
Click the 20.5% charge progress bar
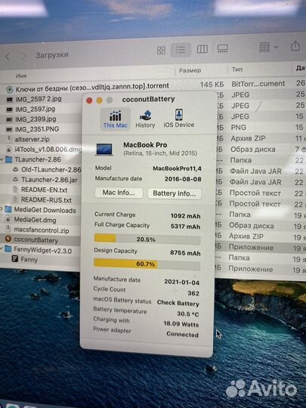(x=147, y=239)
